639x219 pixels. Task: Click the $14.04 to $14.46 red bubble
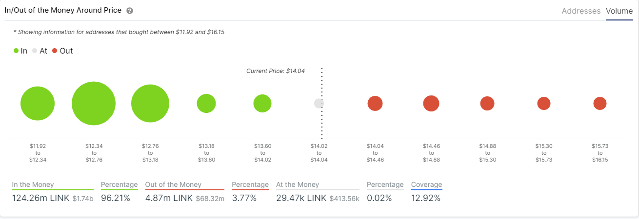[x=375, y=104]
